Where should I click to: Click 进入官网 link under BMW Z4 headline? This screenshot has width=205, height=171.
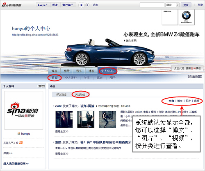pos(130,40)
